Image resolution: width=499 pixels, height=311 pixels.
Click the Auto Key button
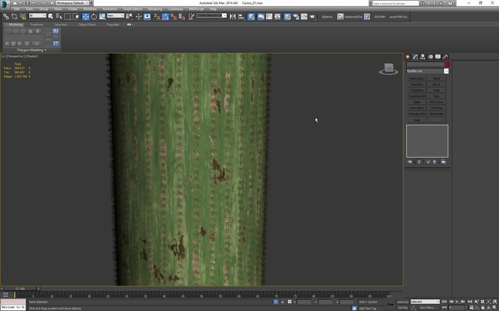point(403,302)
